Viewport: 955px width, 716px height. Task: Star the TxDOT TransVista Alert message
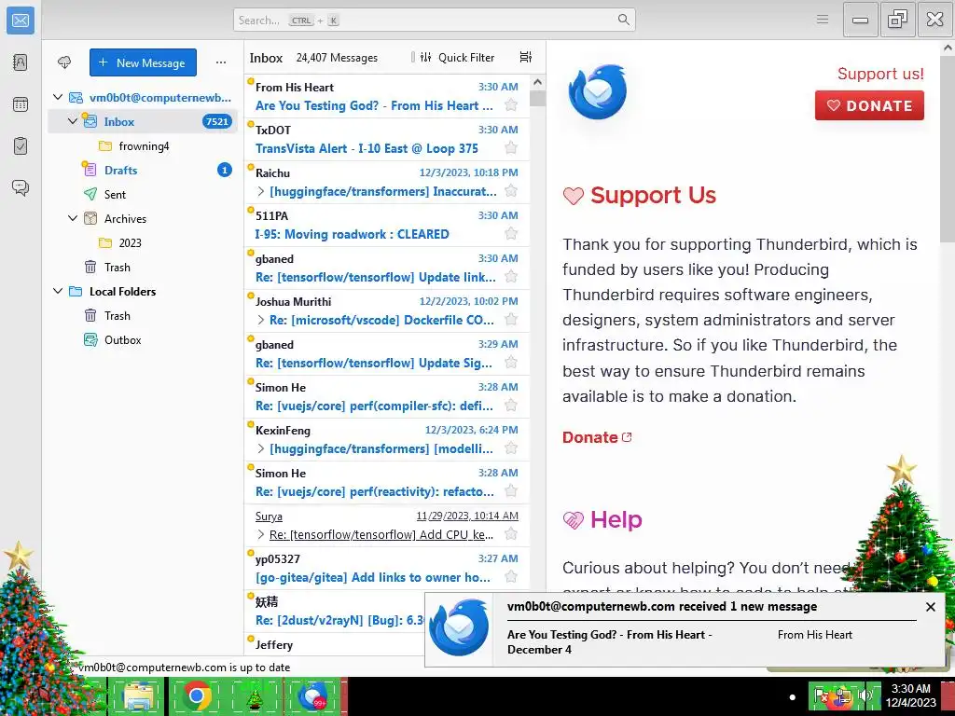pyautogui.click(x=511, y=148)
